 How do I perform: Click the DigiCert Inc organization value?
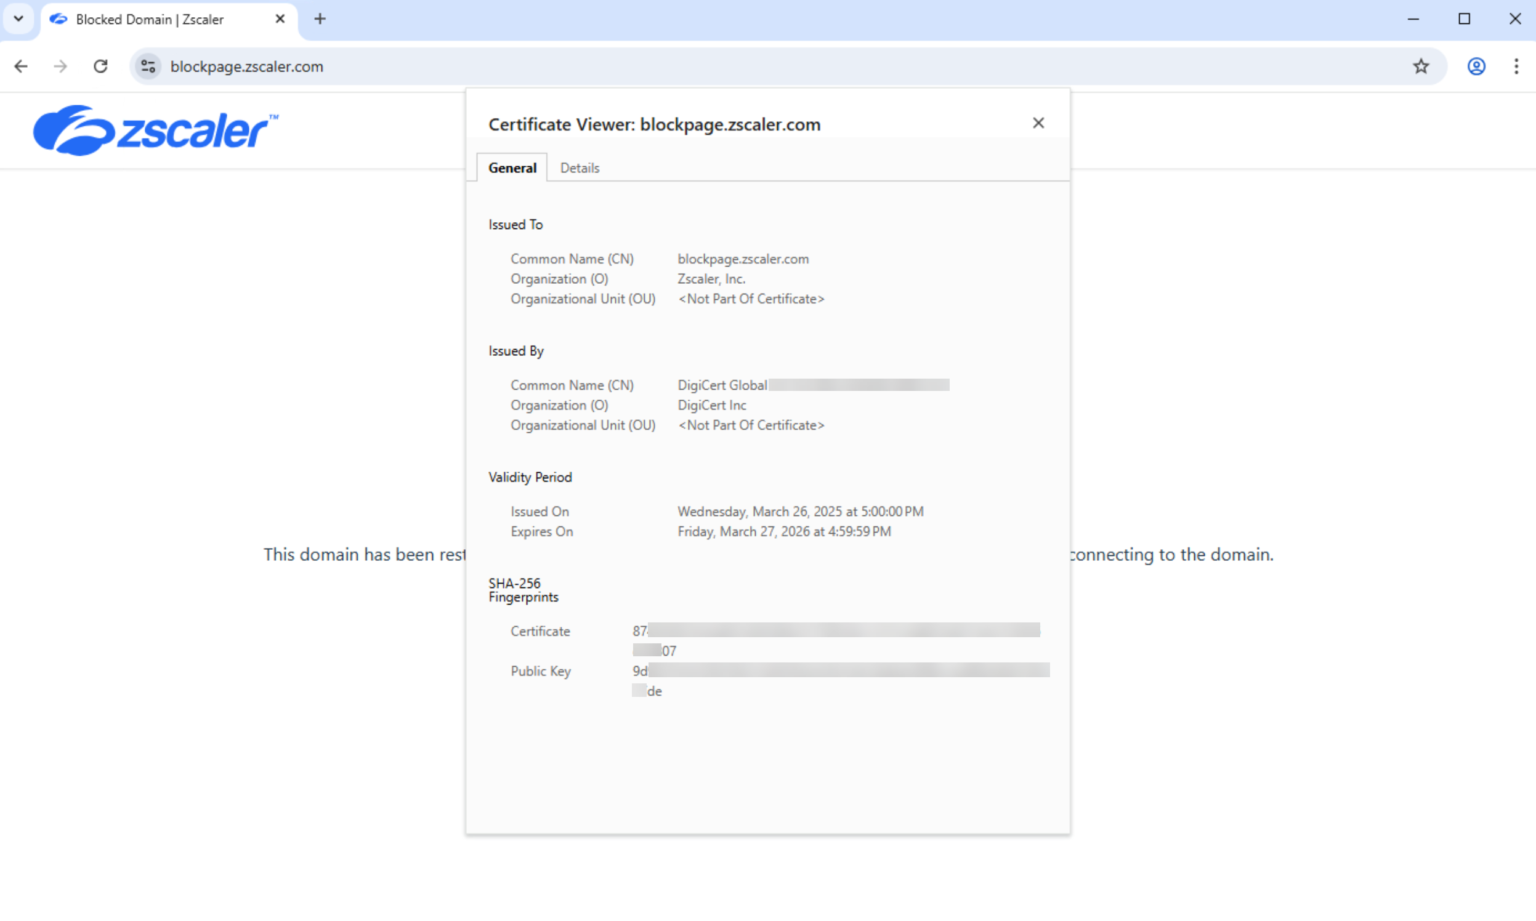(711, 405)
